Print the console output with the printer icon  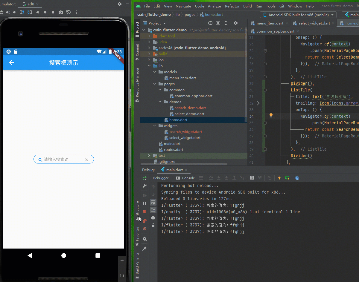pyautogui.click(x=153, y=218)
